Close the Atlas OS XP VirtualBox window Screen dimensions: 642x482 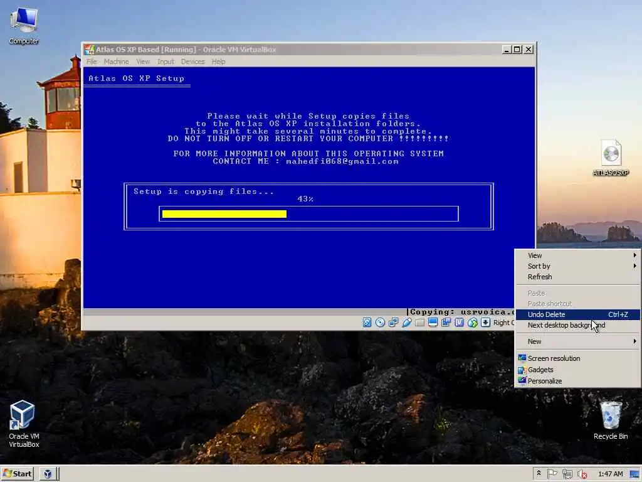[x=529, y=50]
